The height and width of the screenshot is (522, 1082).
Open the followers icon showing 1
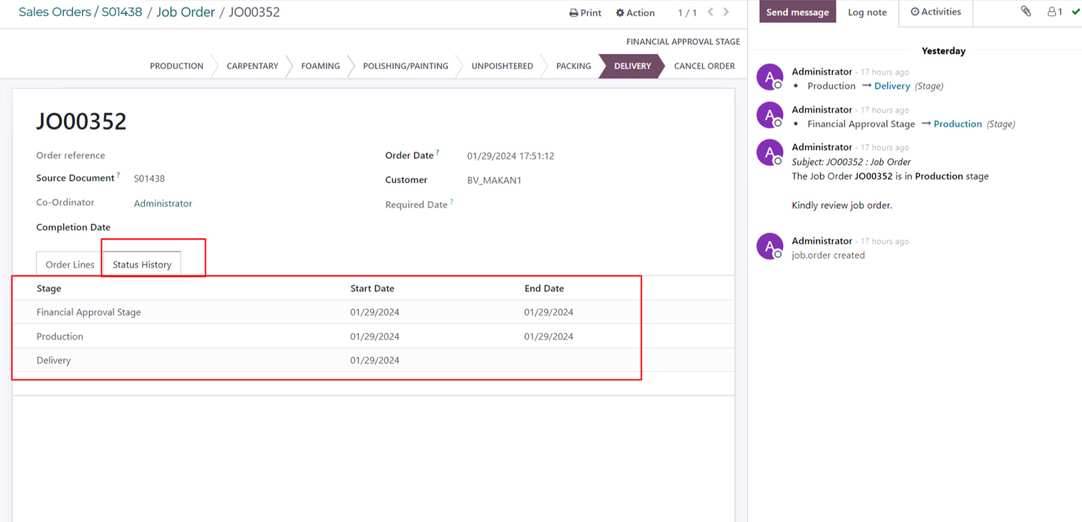point(1055,12)
